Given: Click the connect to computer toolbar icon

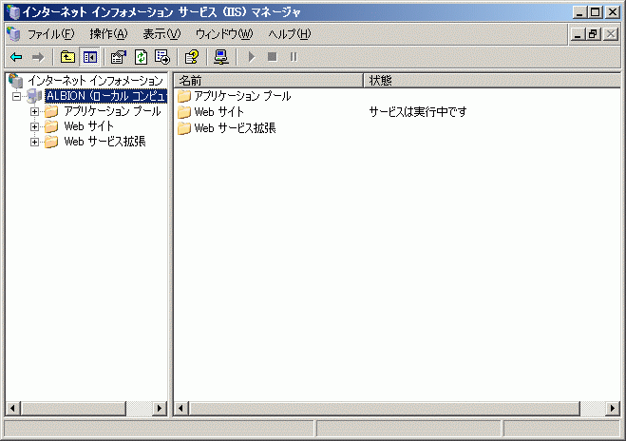Looking at the screenshot, I should click(220, 57).
